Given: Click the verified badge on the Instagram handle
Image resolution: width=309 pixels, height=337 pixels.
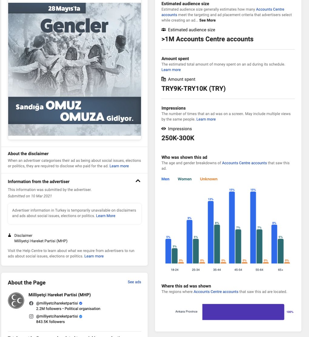Looking at the screenshot, I should (81, 316).
